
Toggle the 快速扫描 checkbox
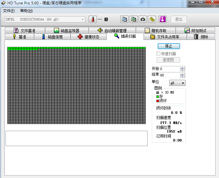158,54
